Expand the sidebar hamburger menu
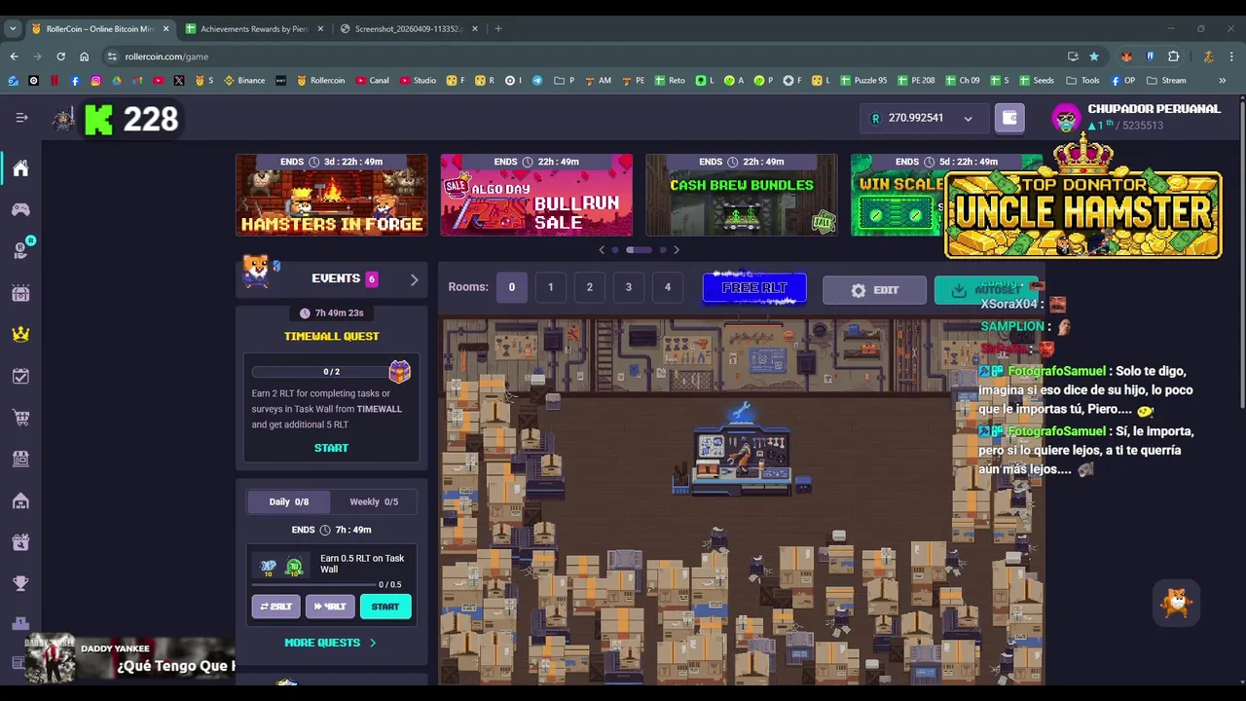 (x=21, y=118)
